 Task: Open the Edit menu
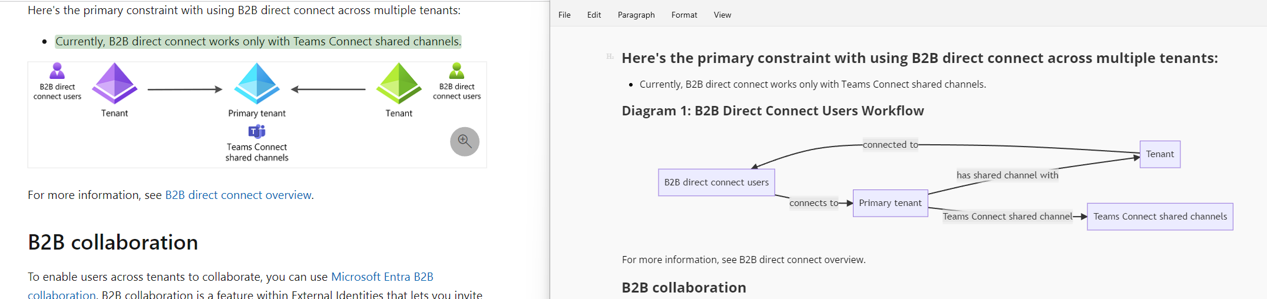(x=594, y=15)
